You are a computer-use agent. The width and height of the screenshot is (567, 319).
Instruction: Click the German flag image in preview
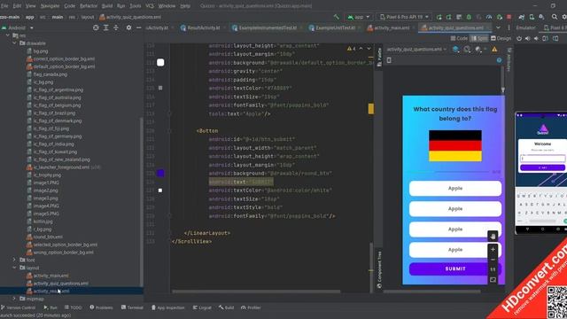click(454, 145)
